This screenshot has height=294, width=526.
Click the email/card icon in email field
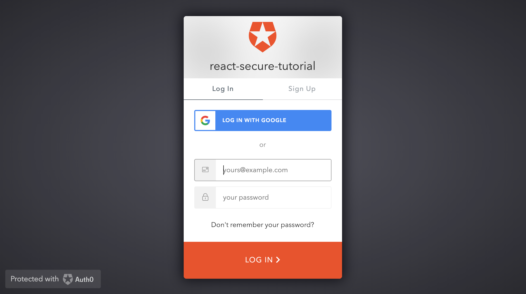205,170
